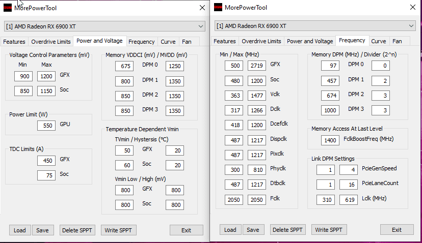422x243 pixels.
Task: Edit Soc minimum voltage field 850
Action: click(x=23, y=91)
